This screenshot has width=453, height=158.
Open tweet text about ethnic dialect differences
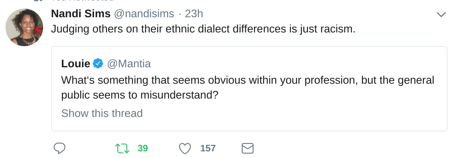coord(203,29)
